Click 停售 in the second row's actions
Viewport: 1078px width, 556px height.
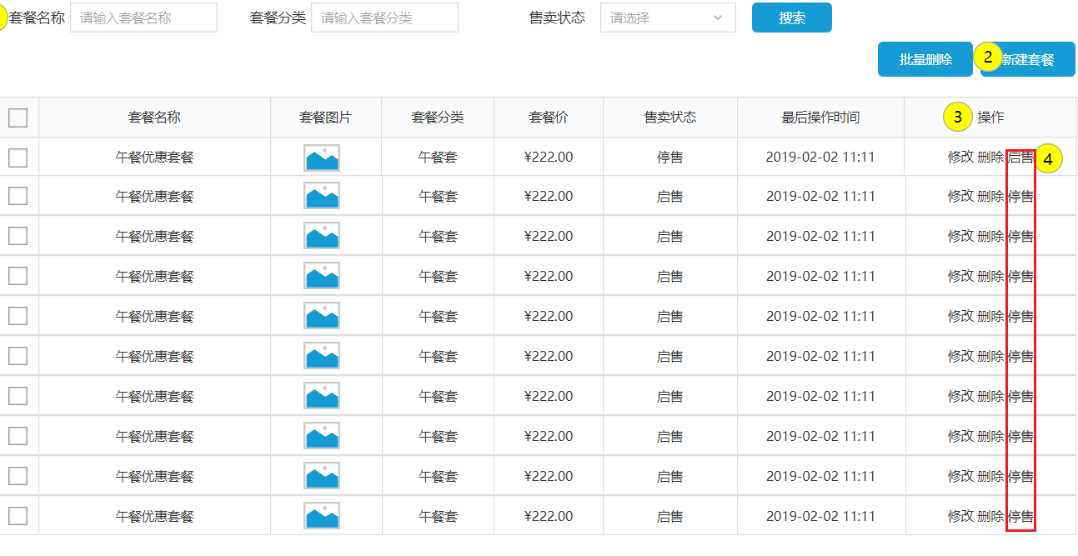tap(1020, 196)
